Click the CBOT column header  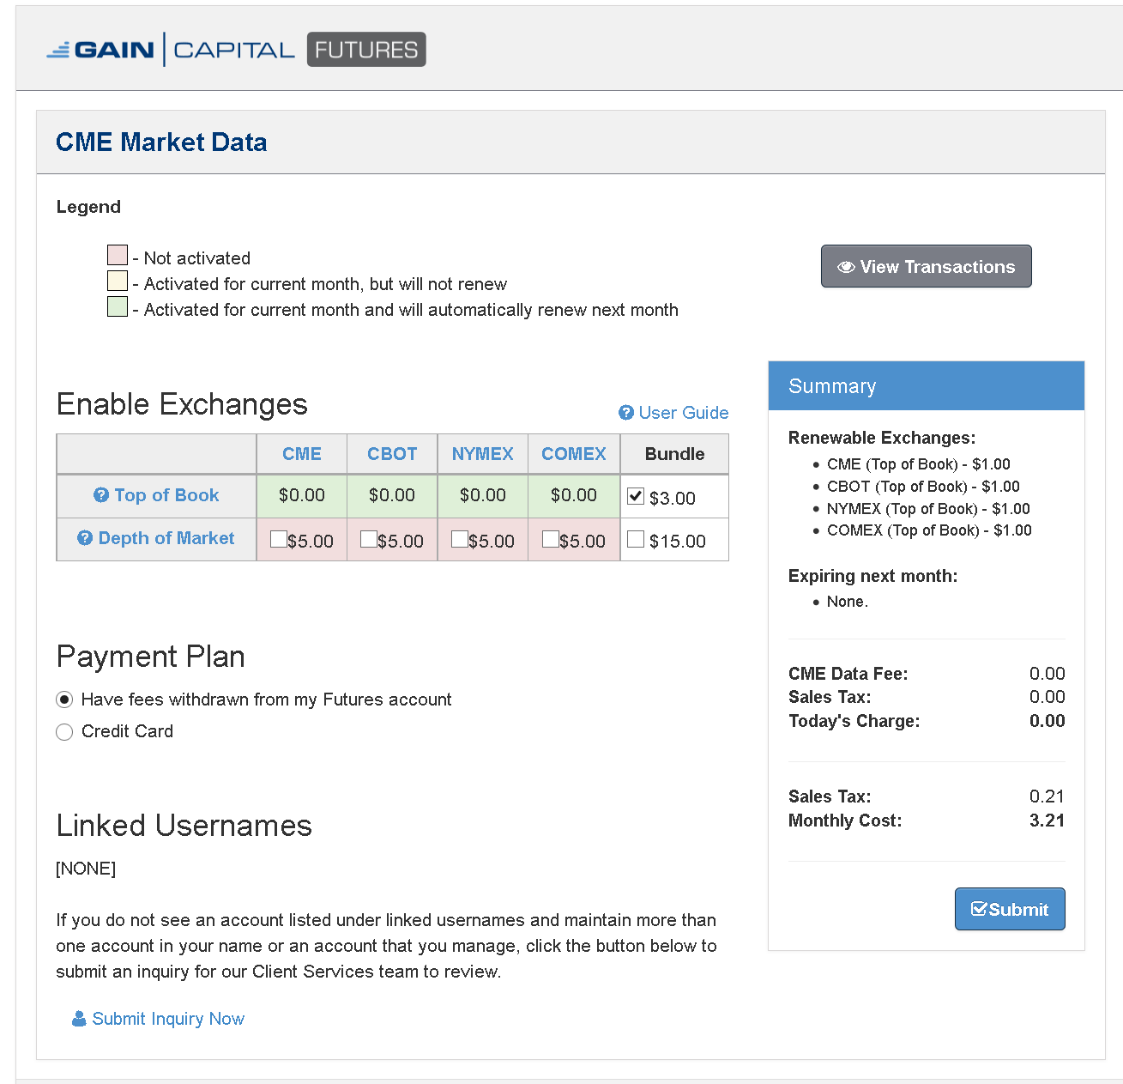point(392,454)
